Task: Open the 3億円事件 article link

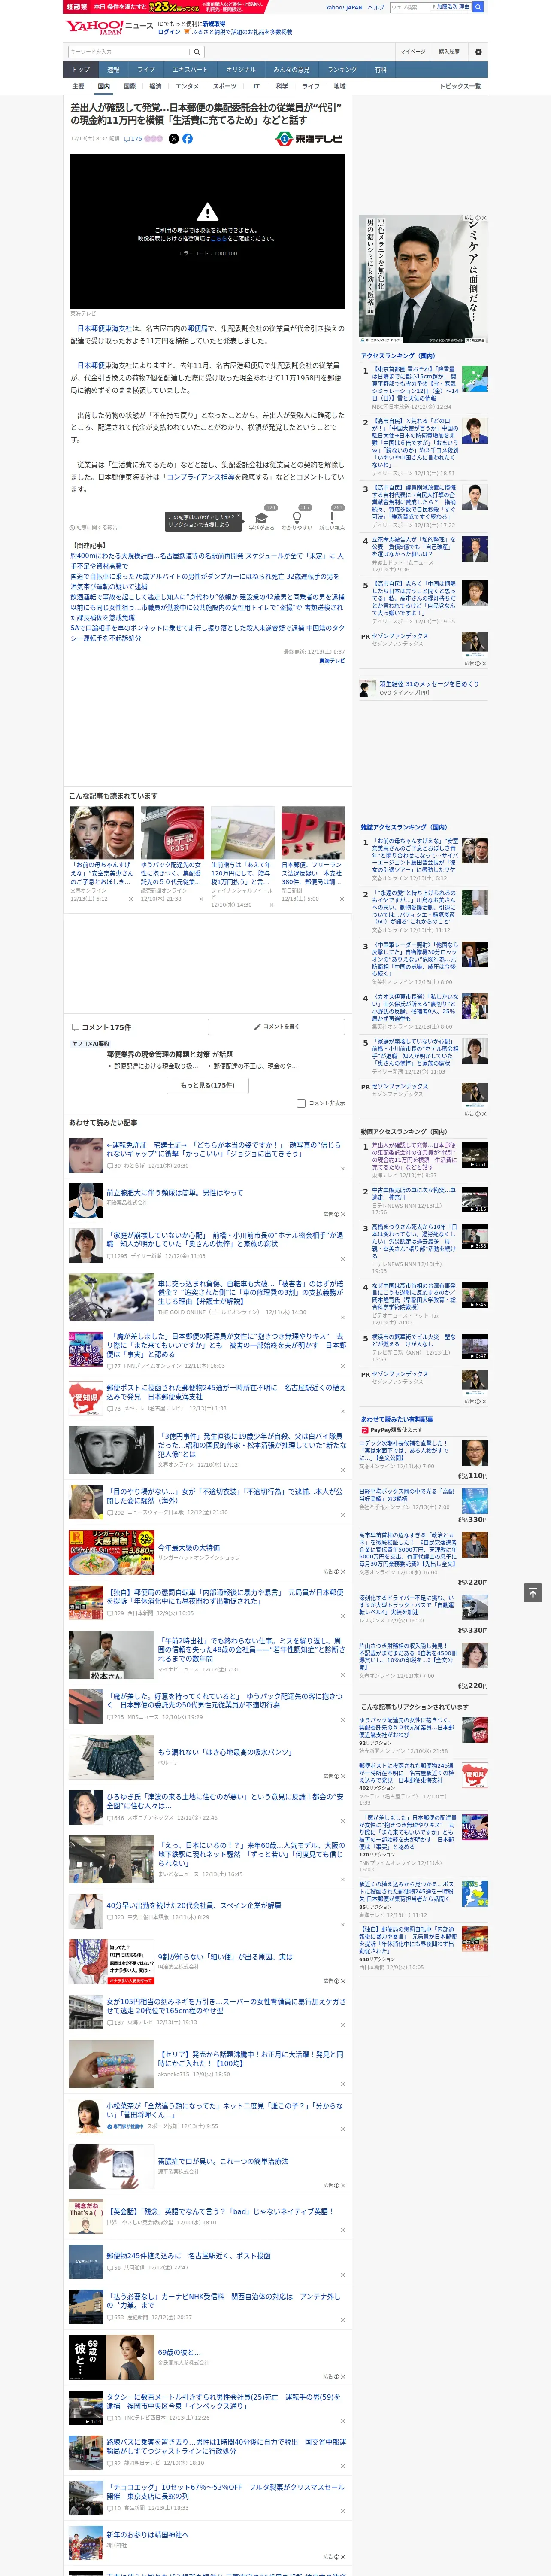Action: click(x=251, y=1445)
